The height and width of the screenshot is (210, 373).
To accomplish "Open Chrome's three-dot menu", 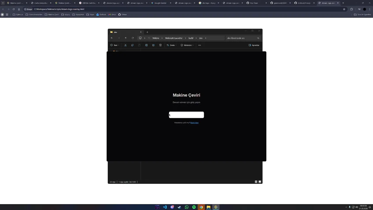I will [370, 9].
